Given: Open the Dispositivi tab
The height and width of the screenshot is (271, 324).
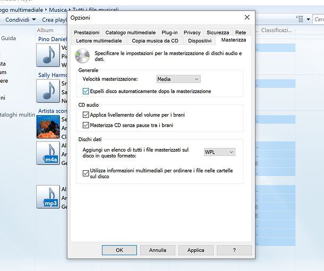Looking at the screenshot, I should [200, 41].
